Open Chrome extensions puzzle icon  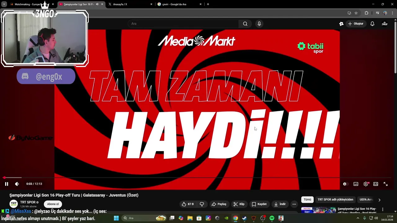tap(366, 13)
